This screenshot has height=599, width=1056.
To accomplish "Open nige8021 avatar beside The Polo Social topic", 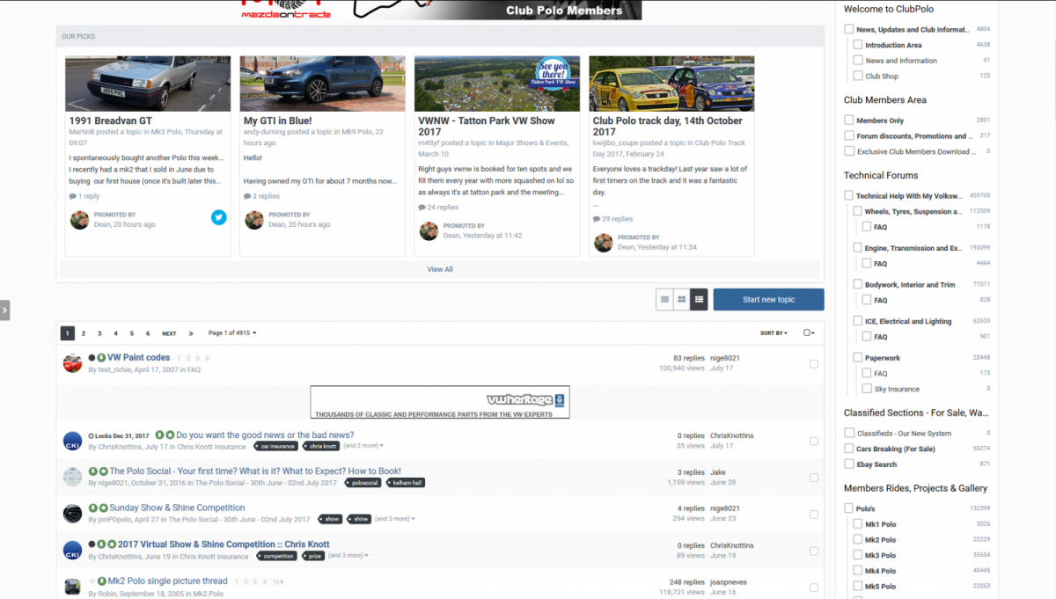I will 72,477.
